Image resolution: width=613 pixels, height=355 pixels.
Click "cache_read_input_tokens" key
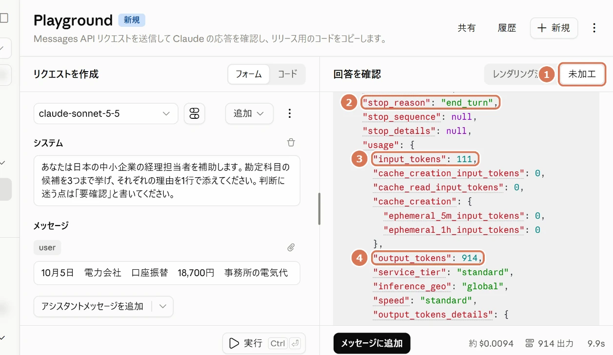[439, 187]
